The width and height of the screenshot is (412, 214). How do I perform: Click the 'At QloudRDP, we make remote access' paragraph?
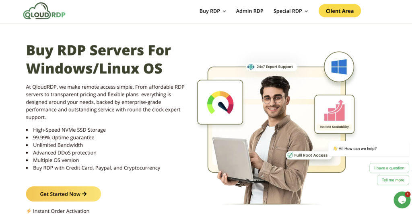[105, 102]
